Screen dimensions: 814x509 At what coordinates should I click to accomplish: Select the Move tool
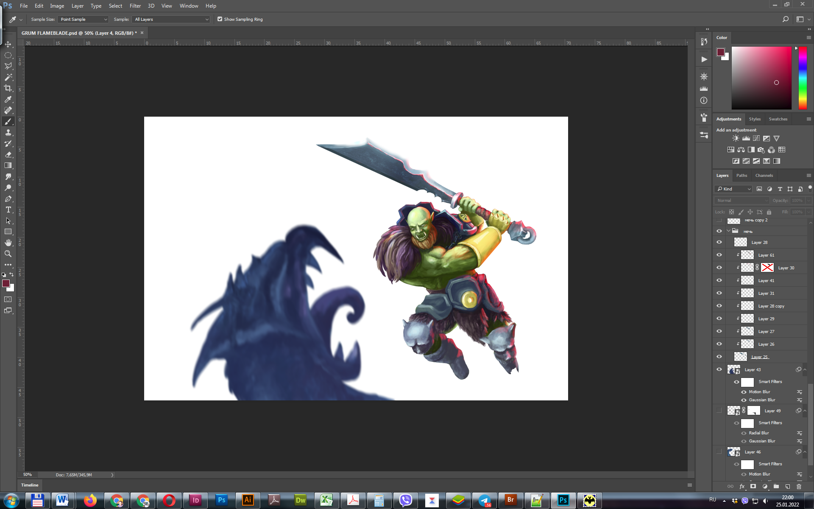point(8,44)
